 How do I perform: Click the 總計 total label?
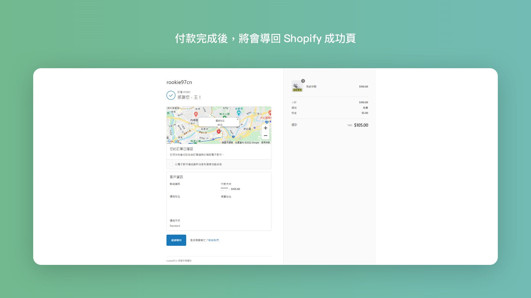(294, 125)
